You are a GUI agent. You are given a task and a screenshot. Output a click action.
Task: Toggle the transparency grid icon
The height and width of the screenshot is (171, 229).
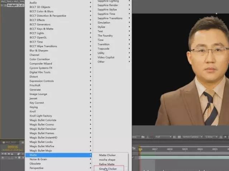[x=179, y=137]
